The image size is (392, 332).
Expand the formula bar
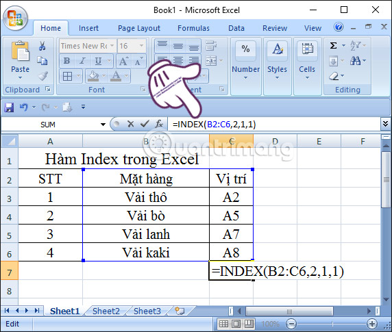[386, 124]
